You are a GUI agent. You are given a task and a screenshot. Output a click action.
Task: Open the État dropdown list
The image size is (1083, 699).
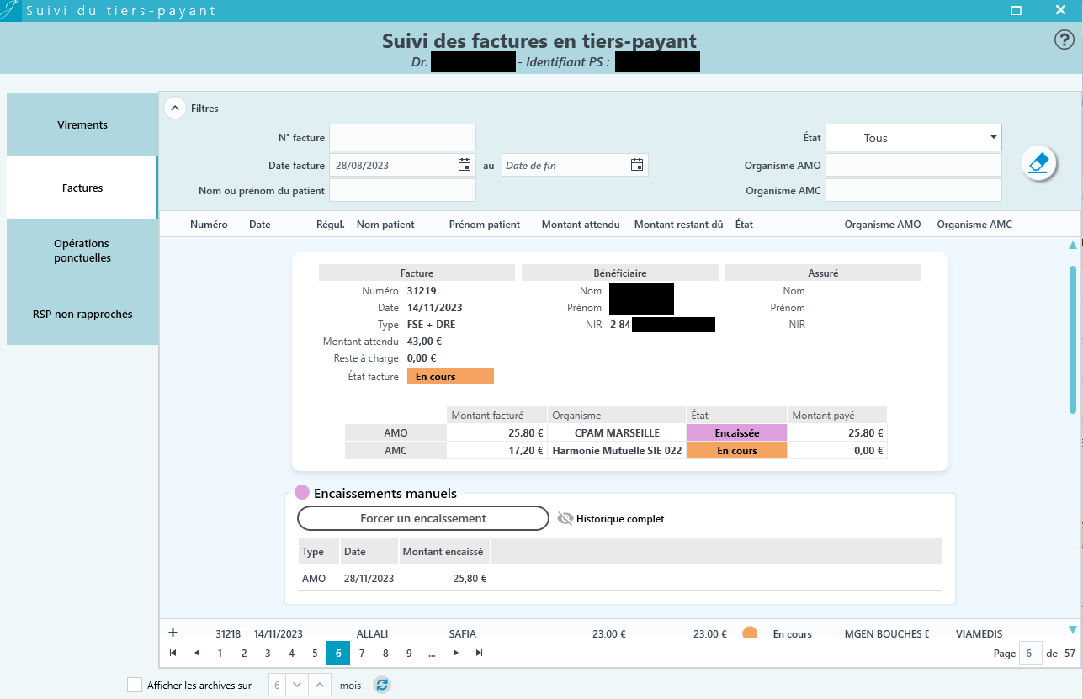click(913, 137)
